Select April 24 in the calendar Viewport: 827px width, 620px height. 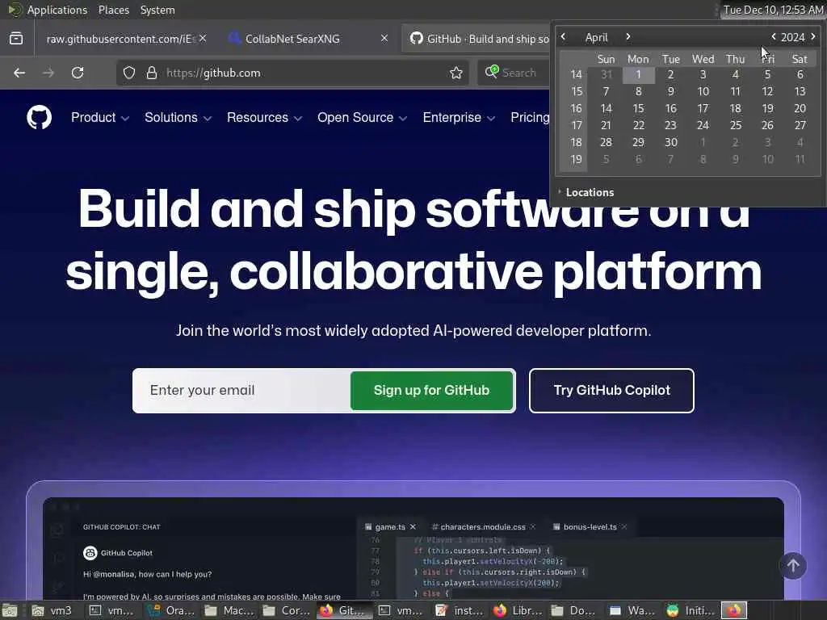click(703, 125)
